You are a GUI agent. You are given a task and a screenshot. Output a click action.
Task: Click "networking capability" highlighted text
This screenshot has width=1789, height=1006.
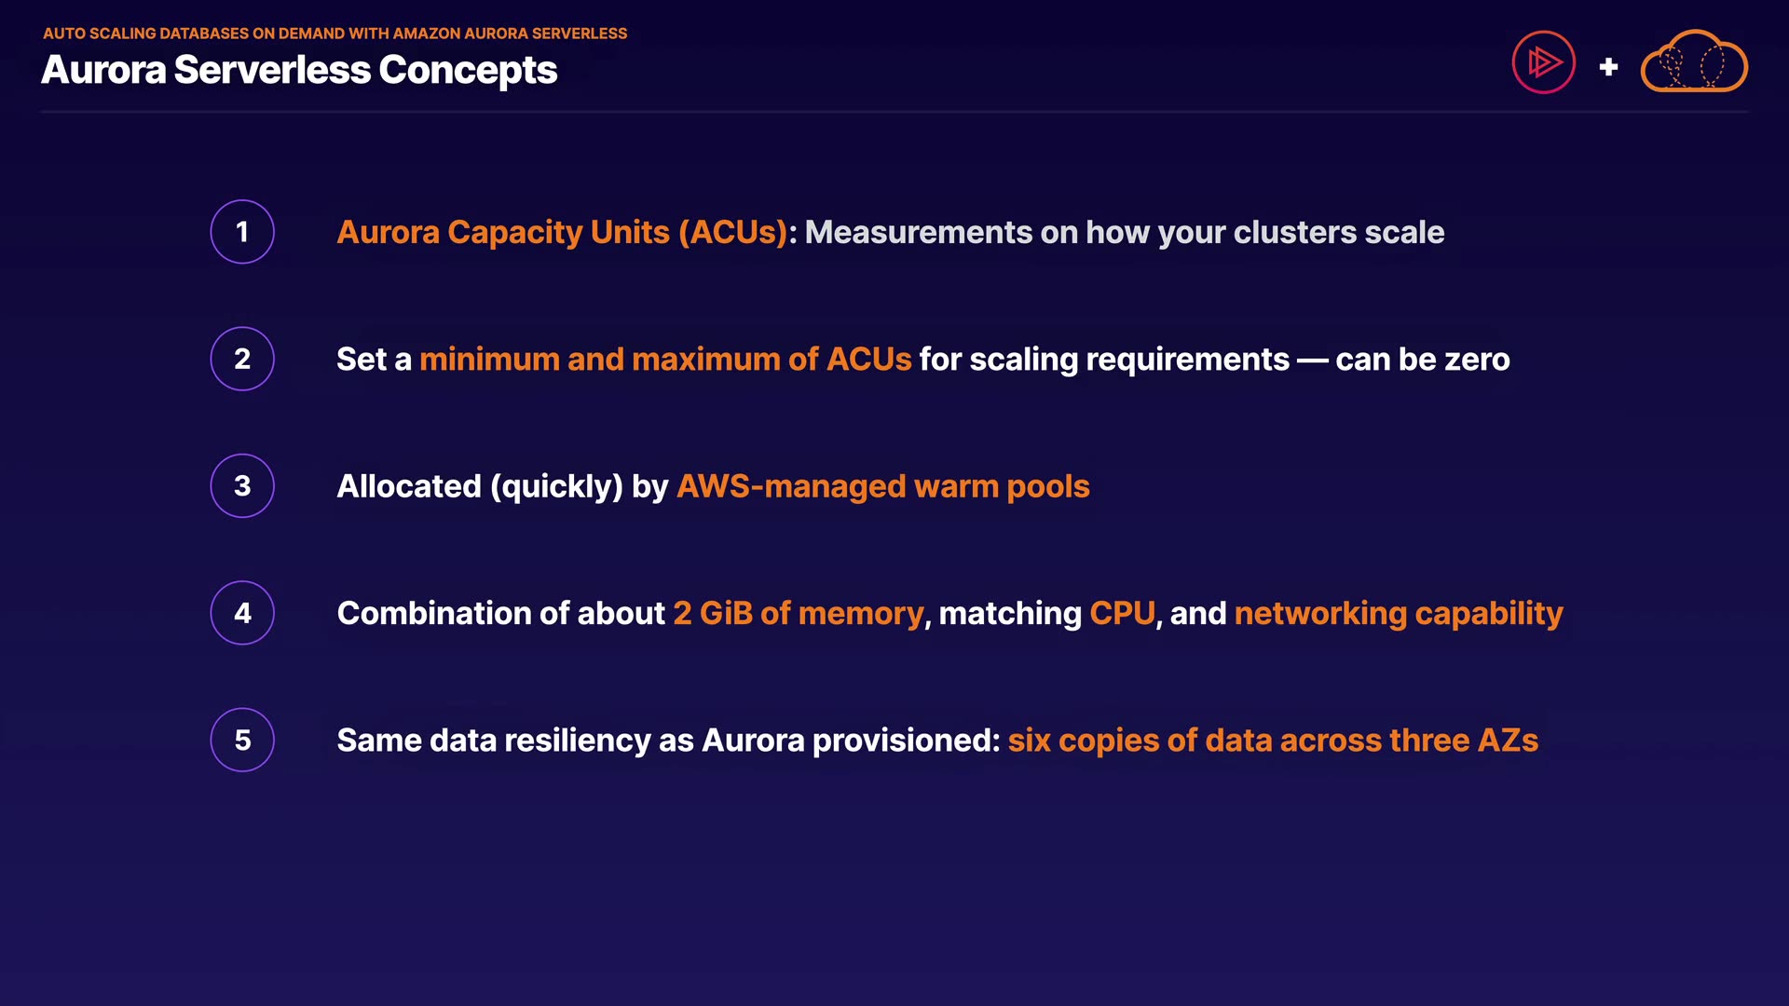tap(1398, 613)
